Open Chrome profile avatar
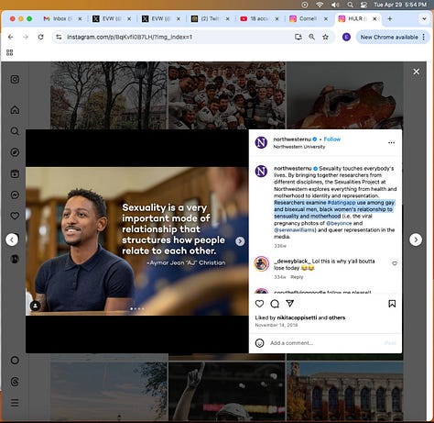Image resolution: width=434 pixels, height=423 pixels. click(346, 37)
